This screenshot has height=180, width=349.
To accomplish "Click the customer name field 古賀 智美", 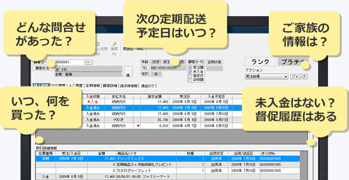I will (x=88, y=75).
